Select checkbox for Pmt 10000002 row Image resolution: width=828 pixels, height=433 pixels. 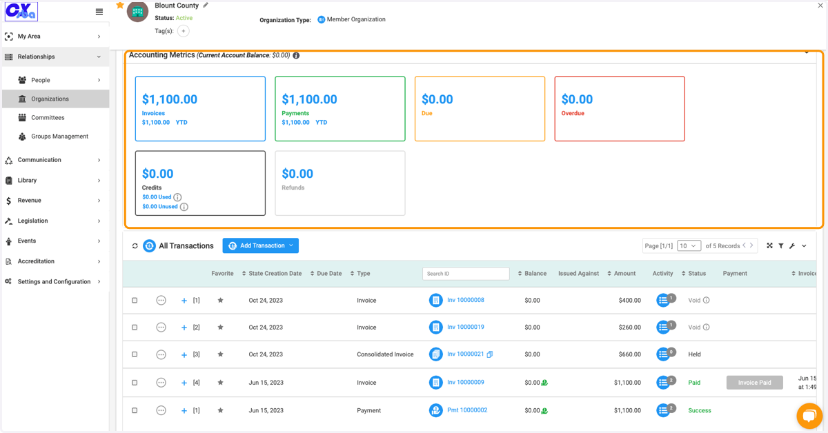pyautogui.click(x=135, y=410)
